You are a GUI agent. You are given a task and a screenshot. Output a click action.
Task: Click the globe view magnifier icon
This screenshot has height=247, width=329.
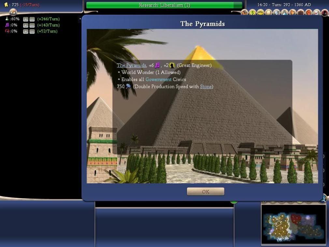(x=324, y=198)
